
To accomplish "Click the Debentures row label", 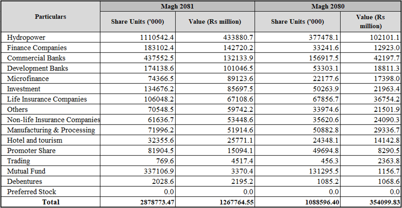I will click(x=24, y=181).
